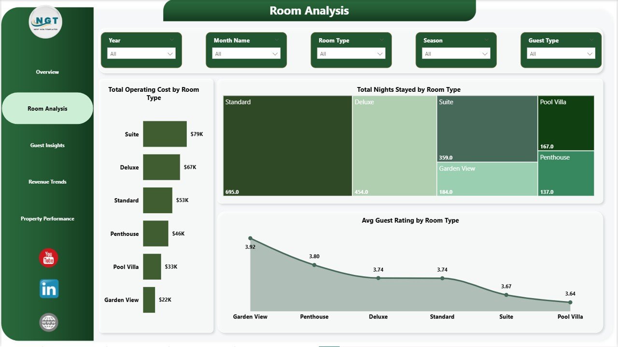
Task: Expand the Year dropdown
Action: point(141,54)
